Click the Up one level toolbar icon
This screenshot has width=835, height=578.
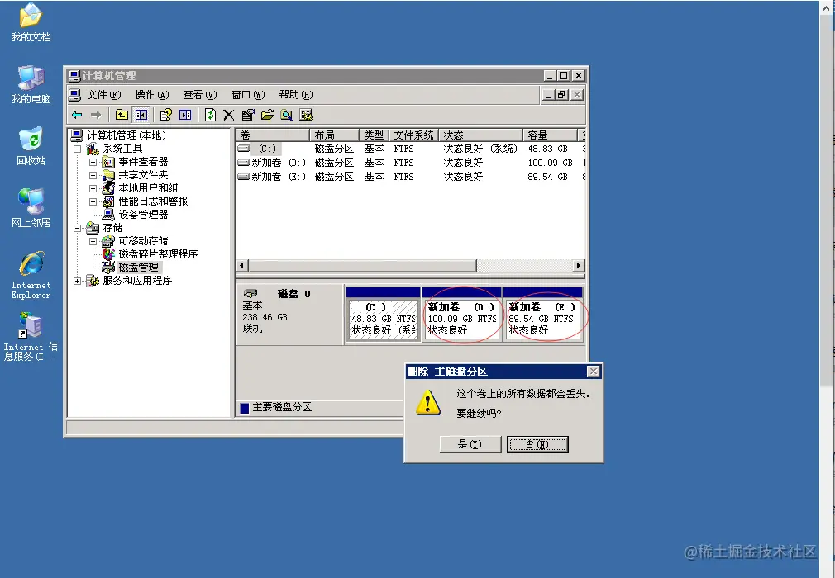(x=121, y=114)
